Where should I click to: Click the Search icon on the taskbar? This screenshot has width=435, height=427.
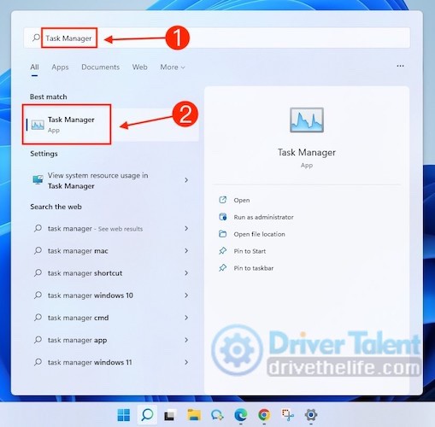tap(147, 415)
